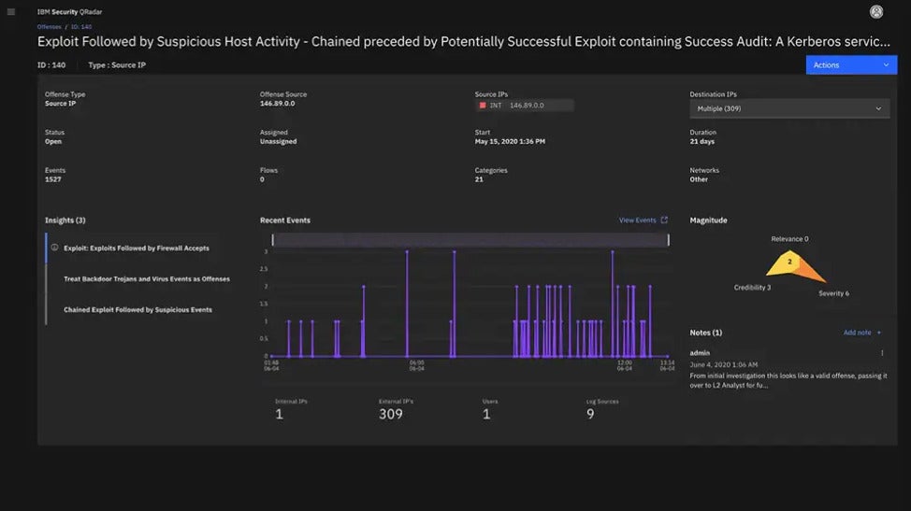The width and height of the screenshot is (911, 511).
Task: Click the Severity 6 label
Action: coord(833,293)
